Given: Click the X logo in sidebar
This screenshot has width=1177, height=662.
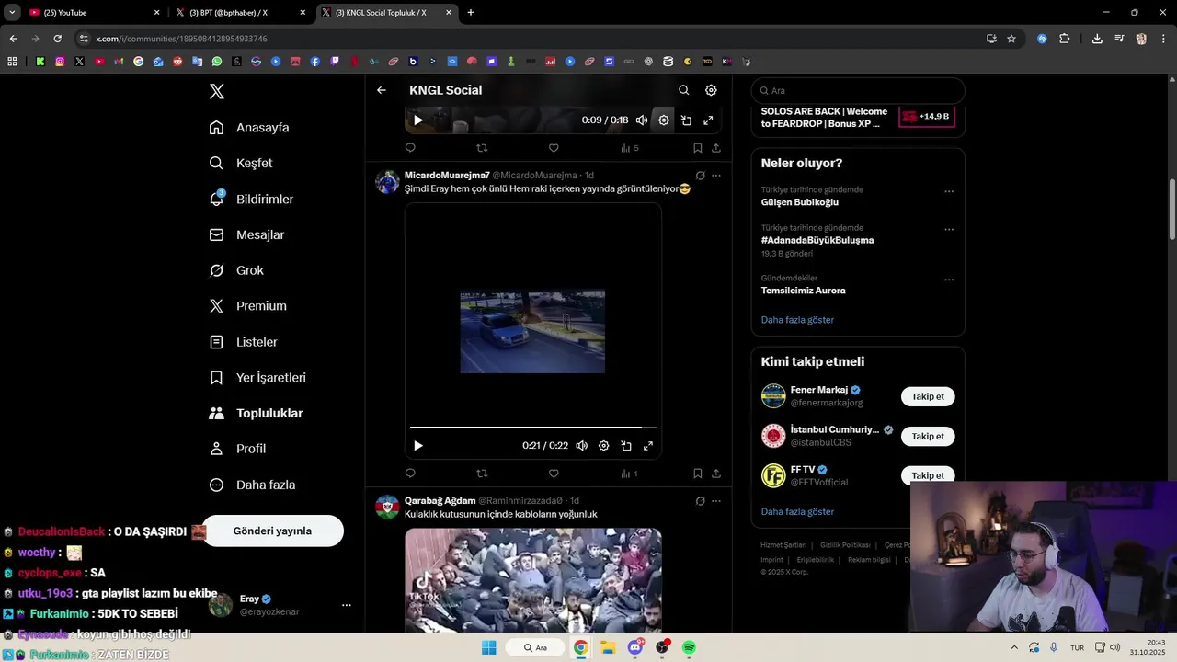Looking at the screenshot, I should pyautogui.click(x=217, y=91).
